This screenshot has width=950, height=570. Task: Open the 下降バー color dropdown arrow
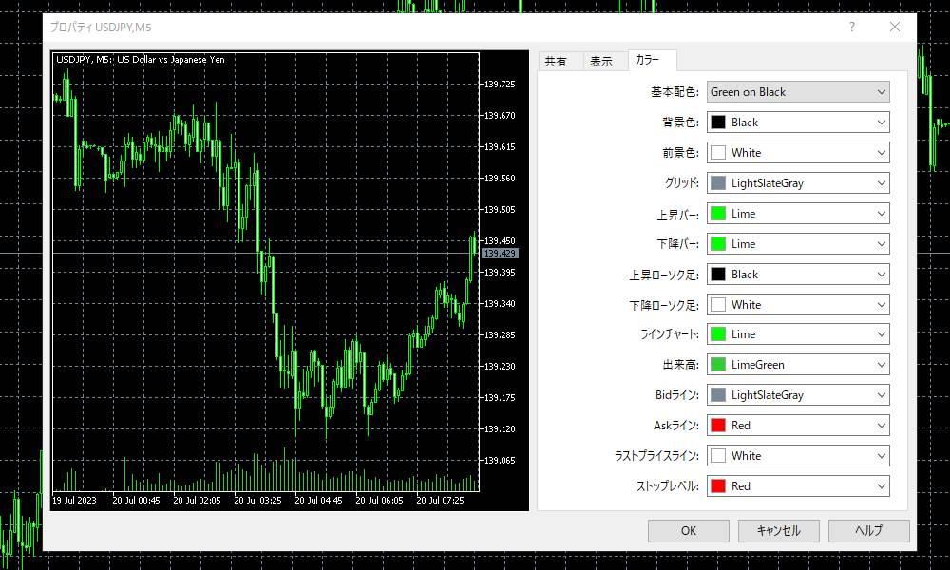pyautogui.click(x=882, y=244)
